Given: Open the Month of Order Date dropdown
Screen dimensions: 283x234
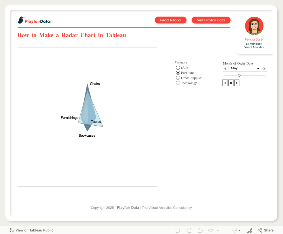Looking at the screenshot, I should tap(245, 68).
